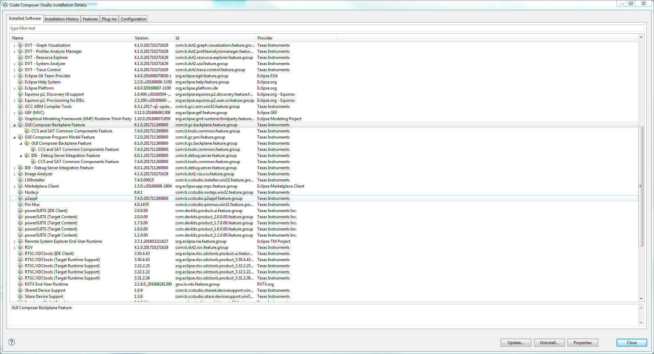This screenshot has height=354, width=654.
Task: Sort by the Provider column header
Action: [x=296, y=38]
